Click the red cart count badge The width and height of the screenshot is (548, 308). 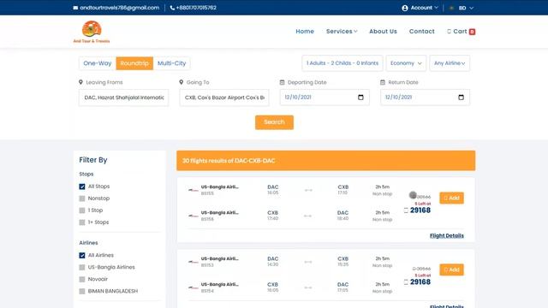[472, 32]
